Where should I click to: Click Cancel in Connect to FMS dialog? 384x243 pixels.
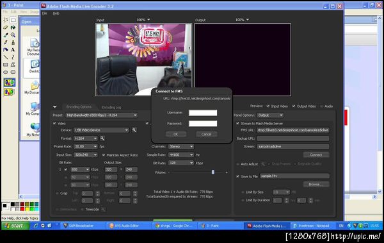coord(206,134)
